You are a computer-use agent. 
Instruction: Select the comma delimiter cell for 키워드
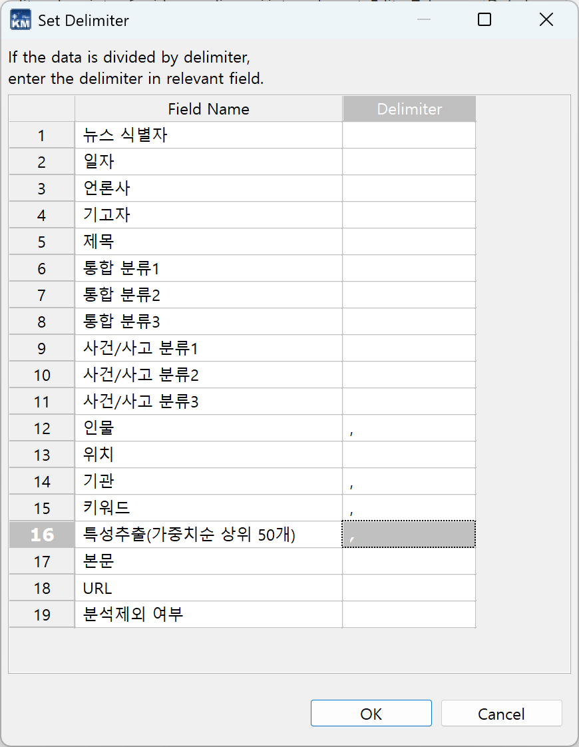(x=409, y=507)
